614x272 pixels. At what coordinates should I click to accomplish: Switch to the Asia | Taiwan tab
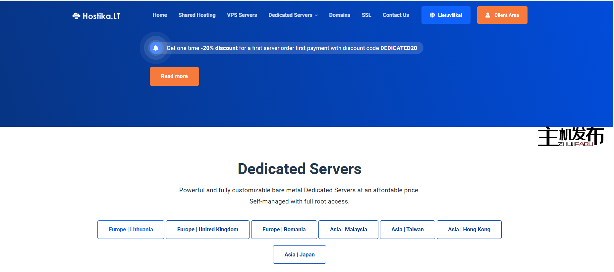(x=407, y=230)
